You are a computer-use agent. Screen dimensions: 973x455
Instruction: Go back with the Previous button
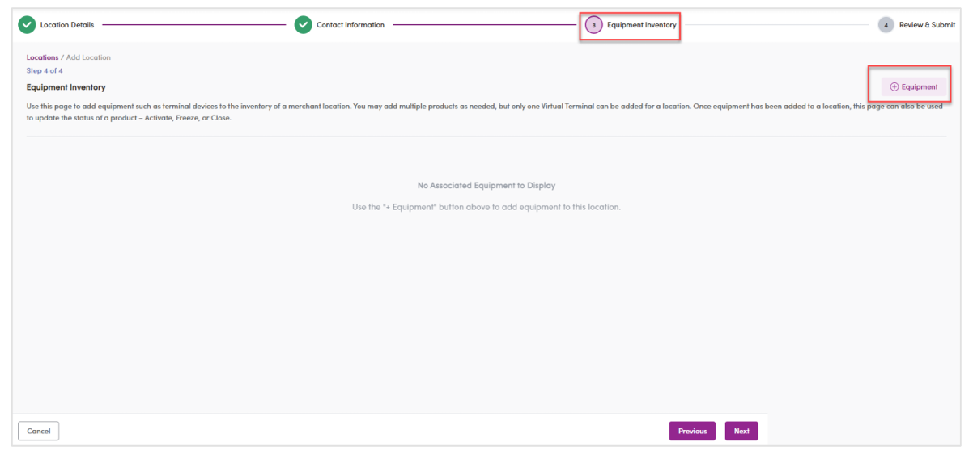tap(692, 432)
